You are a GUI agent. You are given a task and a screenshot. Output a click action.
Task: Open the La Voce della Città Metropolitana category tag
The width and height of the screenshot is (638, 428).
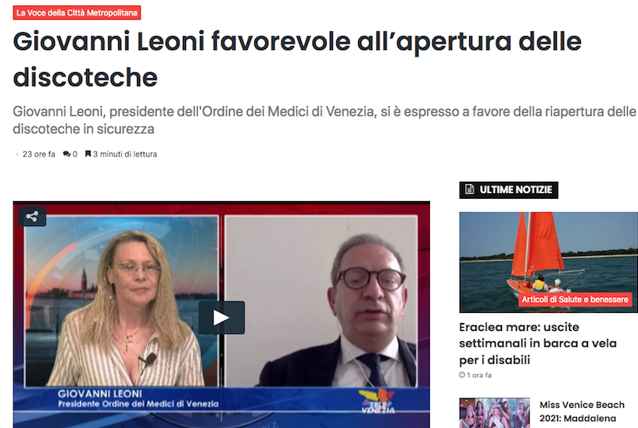coord(77,13)
